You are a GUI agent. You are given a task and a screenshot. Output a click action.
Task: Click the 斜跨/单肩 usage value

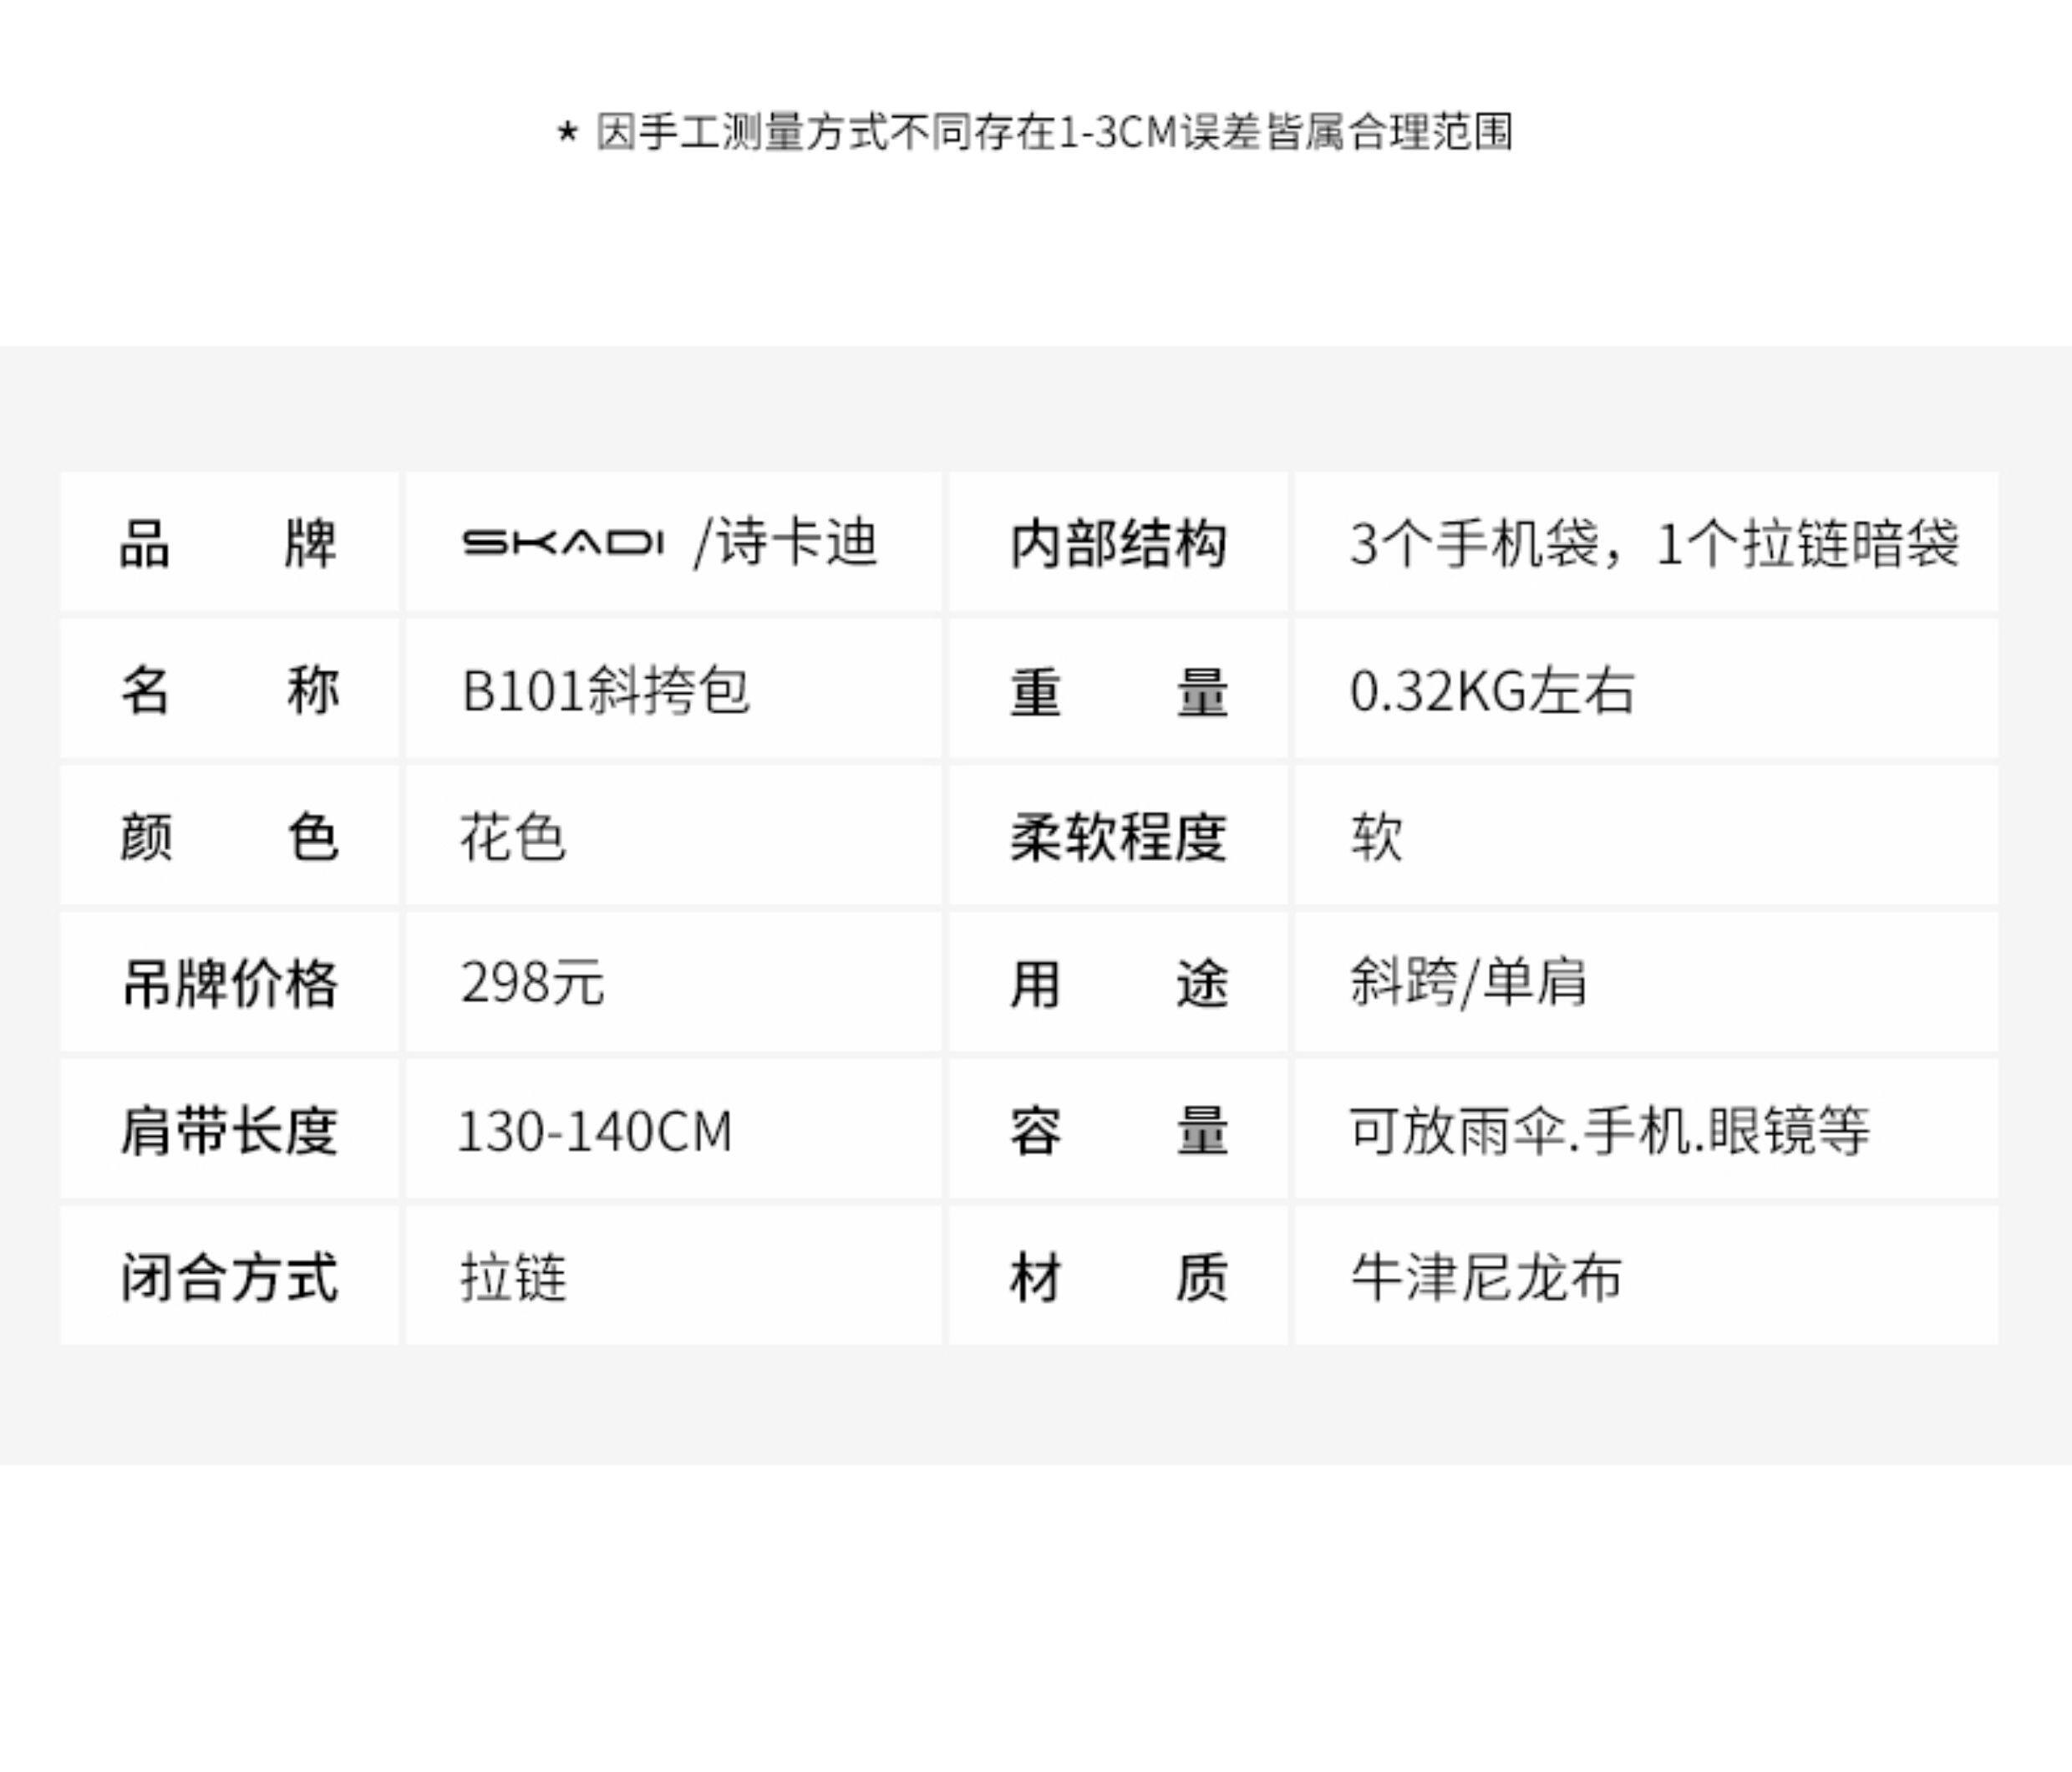point(1468,983)
